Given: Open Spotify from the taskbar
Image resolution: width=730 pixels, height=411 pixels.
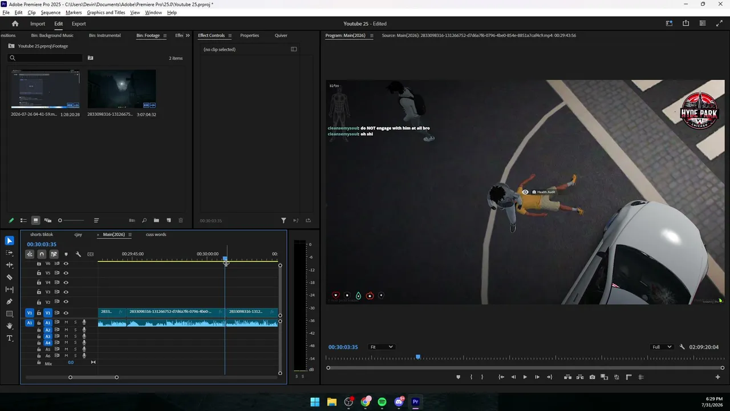Looking at the screenshot, I should [382, 402].
